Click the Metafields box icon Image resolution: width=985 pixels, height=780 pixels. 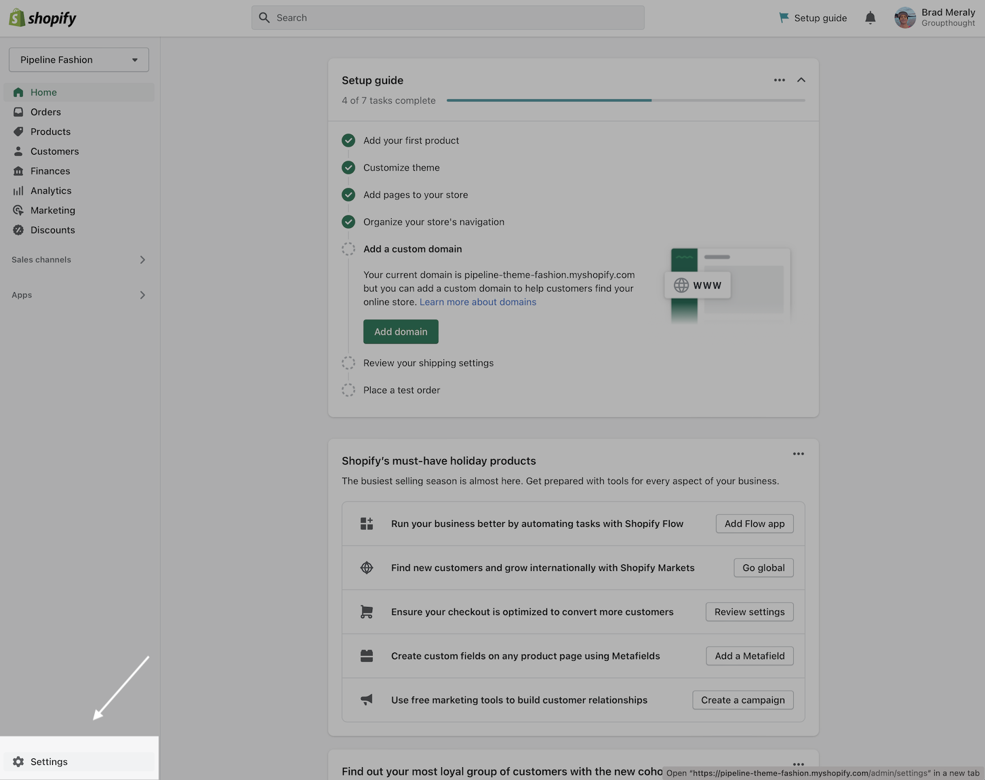[367, 656]
